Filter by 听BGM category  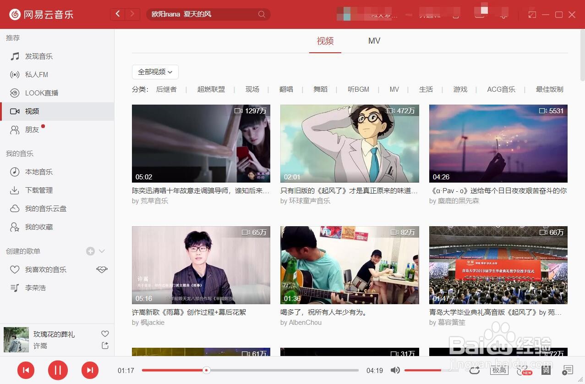point(359,89)
